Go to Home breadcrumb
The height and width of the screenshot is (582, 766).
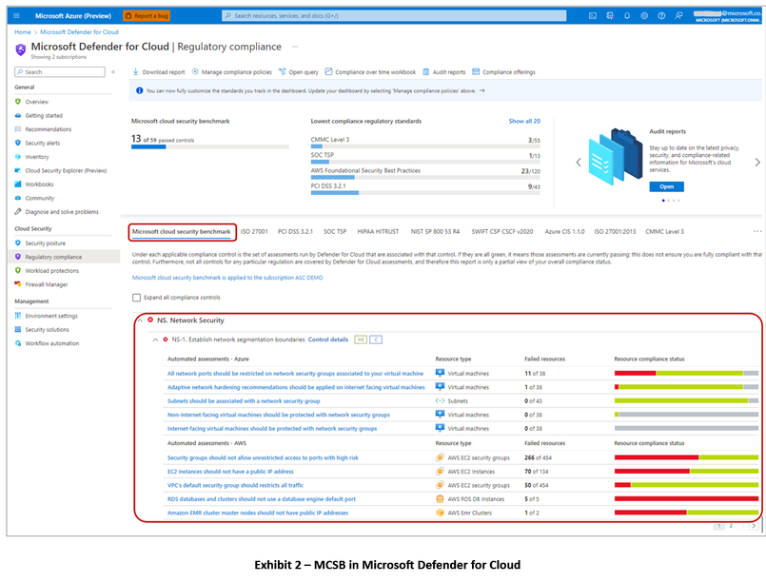click(23, 32)
